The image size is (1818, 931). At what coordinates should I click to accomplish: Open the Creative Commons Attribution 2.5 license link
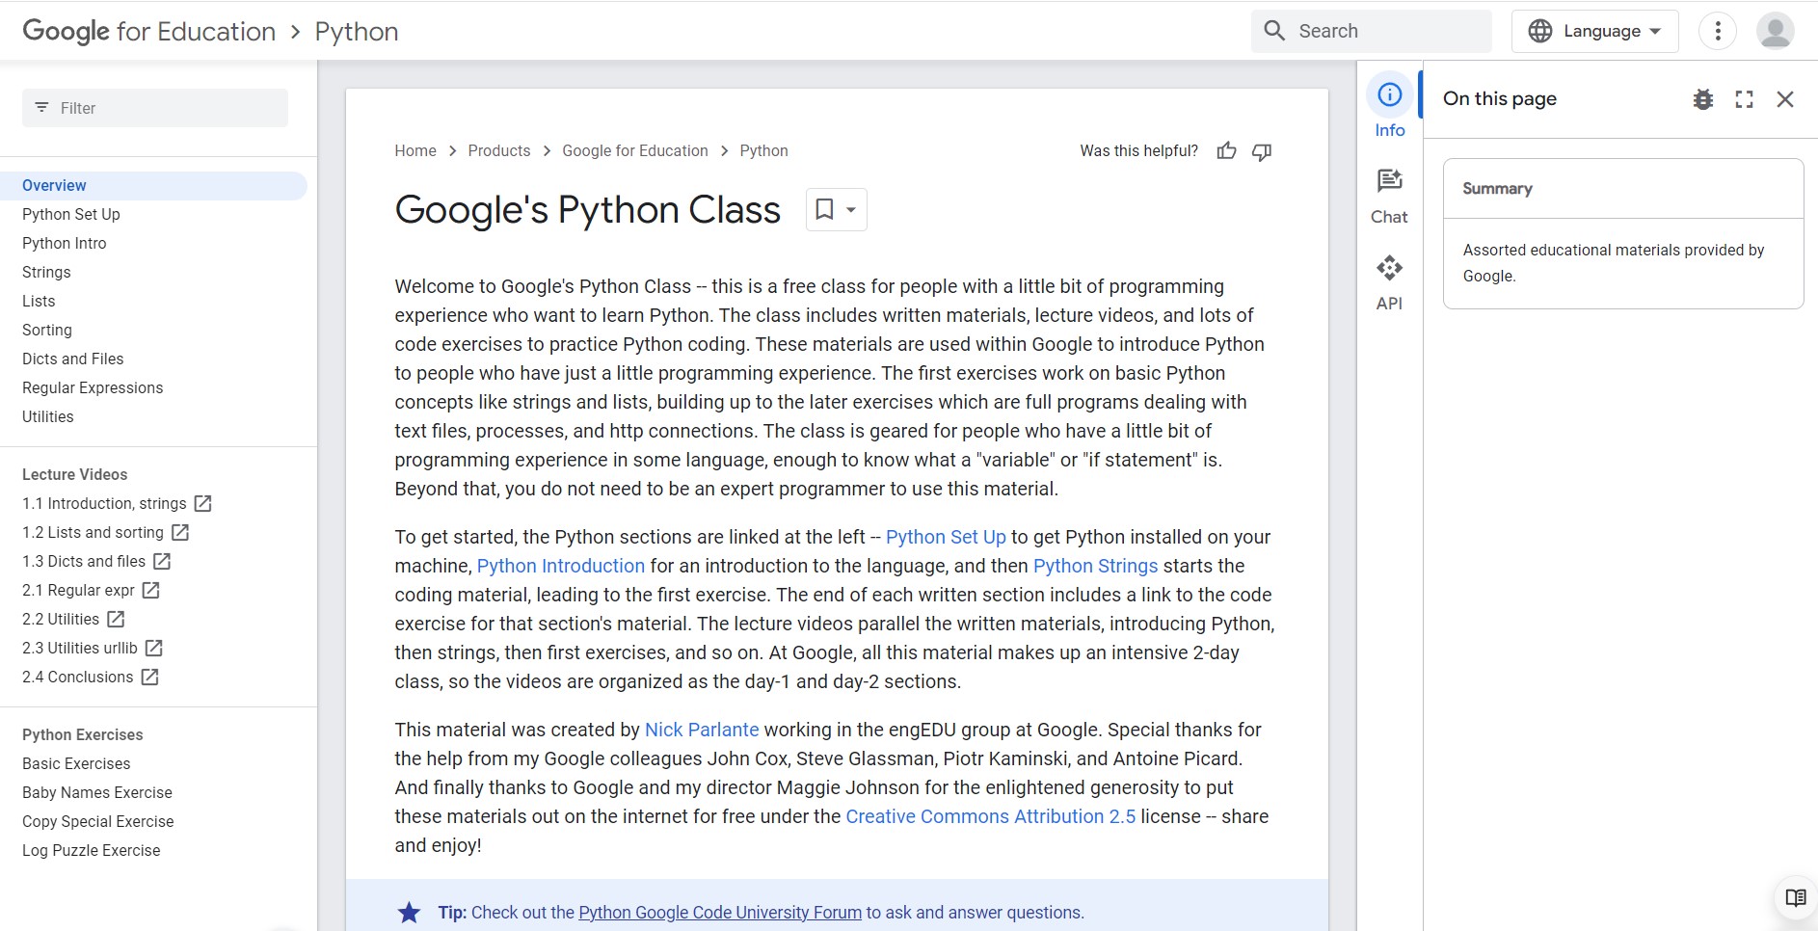(990, 816)
